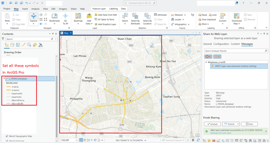270x143 pixels.
Task: Open Select By Attributes
Action: 135,19
